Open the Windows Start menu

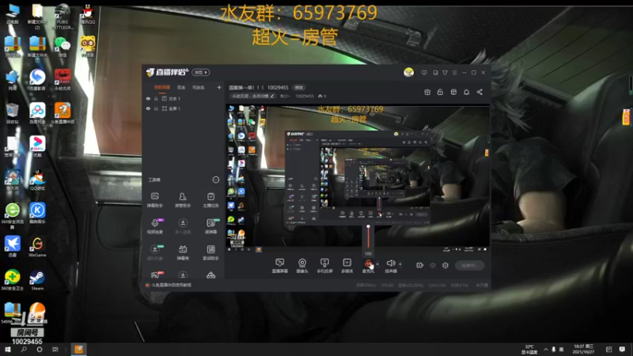tap(8, 349)
